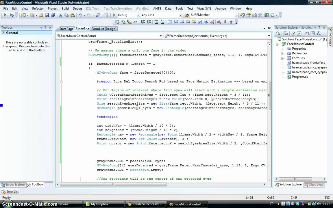Image resolution: width=333 pixels, height=208 pixels.
Task: Click the Display Object Member List icon
Action: tap(117, 22)
